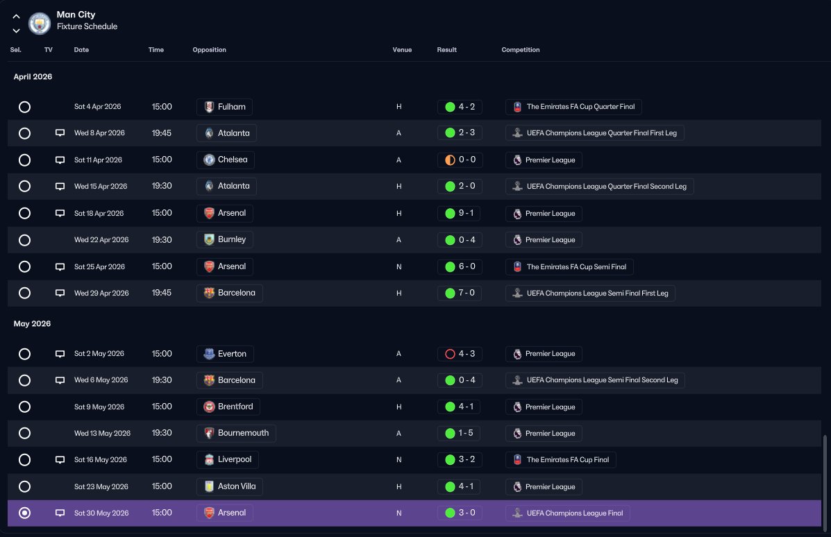831x537 pixels.
Task: Open Premier League link on Chelsea row
Action: point(544,160)
